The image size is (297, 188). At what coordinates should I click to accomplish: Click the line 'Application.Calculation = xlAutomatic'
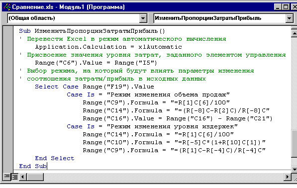coord(108,47)
